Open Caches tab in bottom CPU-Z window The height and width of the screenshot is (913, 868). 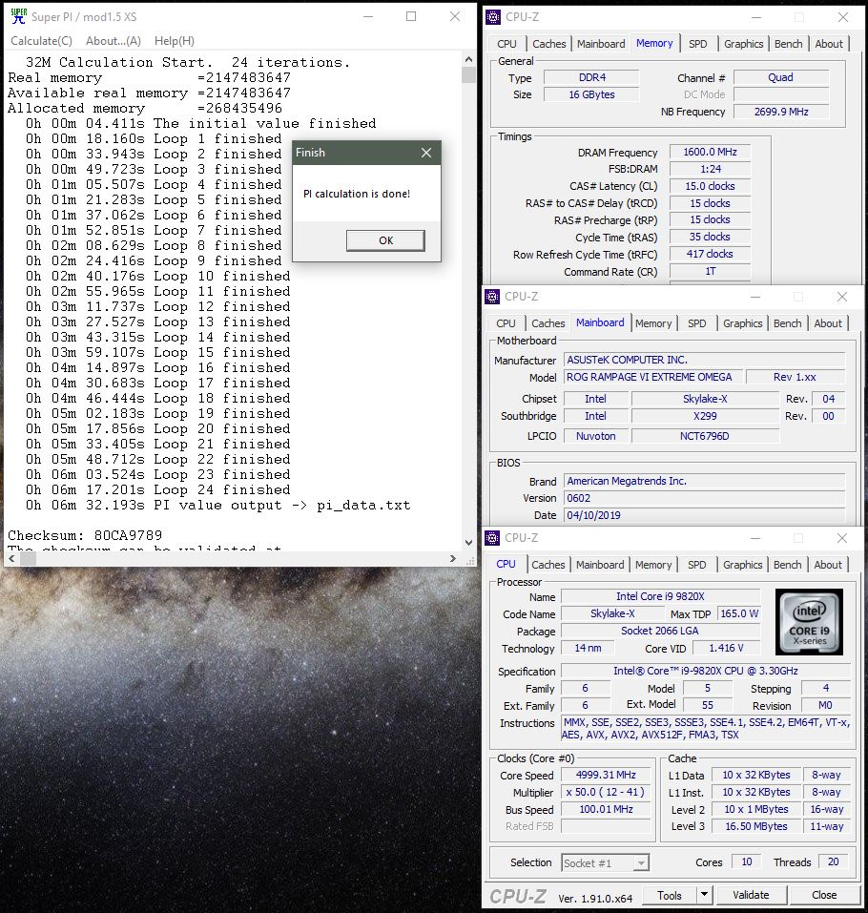point(548,565)
